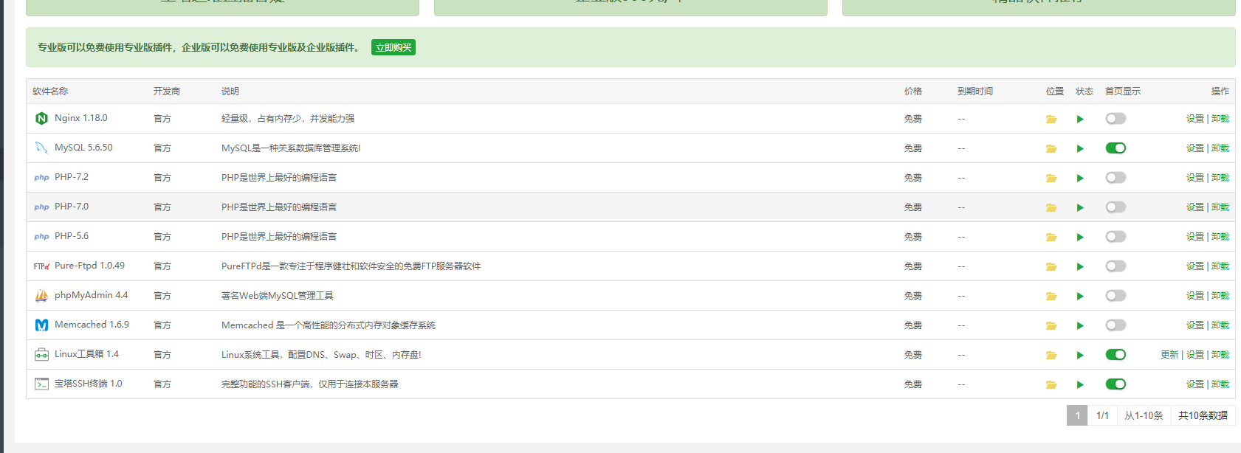
Task: Open the PHP-7.2 folder location icon
Action: point(1051,178)
